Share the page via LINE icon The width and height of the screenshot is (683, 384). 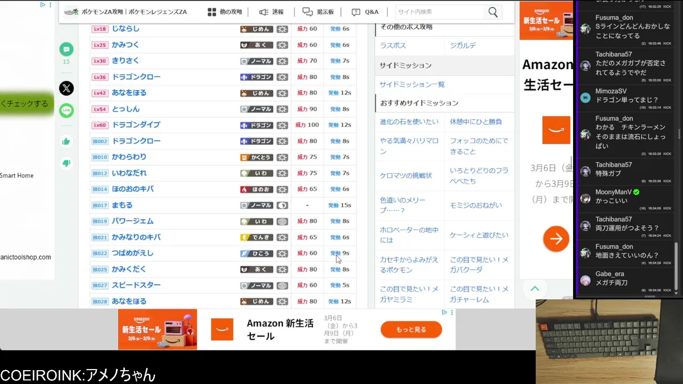66,110
